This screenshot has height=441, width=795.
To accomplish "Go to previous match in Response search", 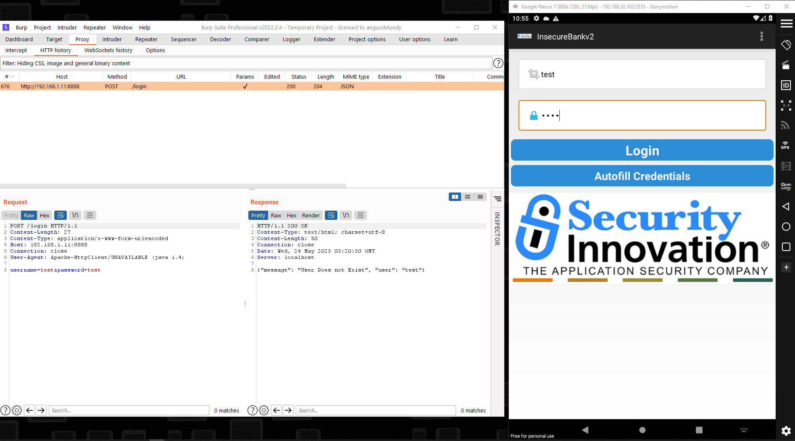I will click(x=276, y=410).
